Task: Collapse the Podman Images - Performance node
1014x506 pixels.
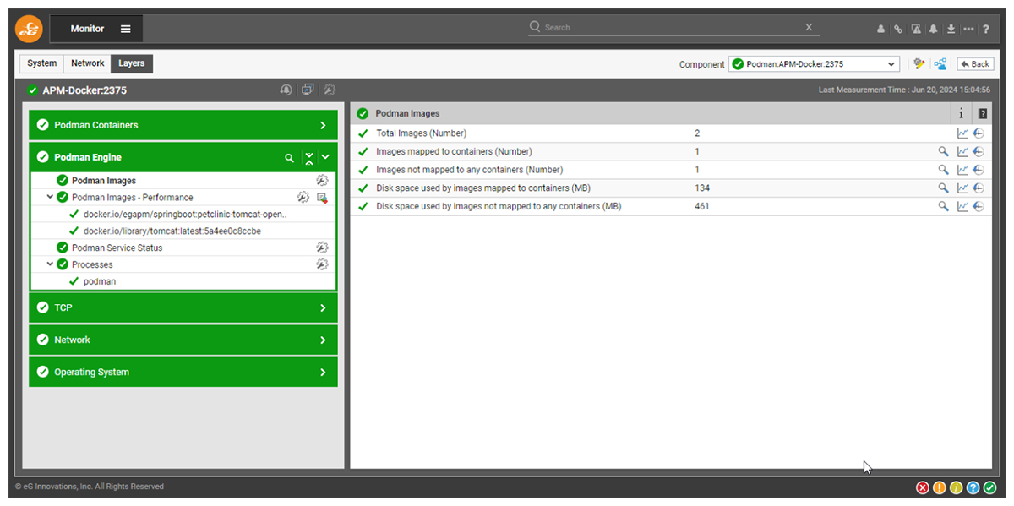Action: pyautogui.click(x=50, y=197)
